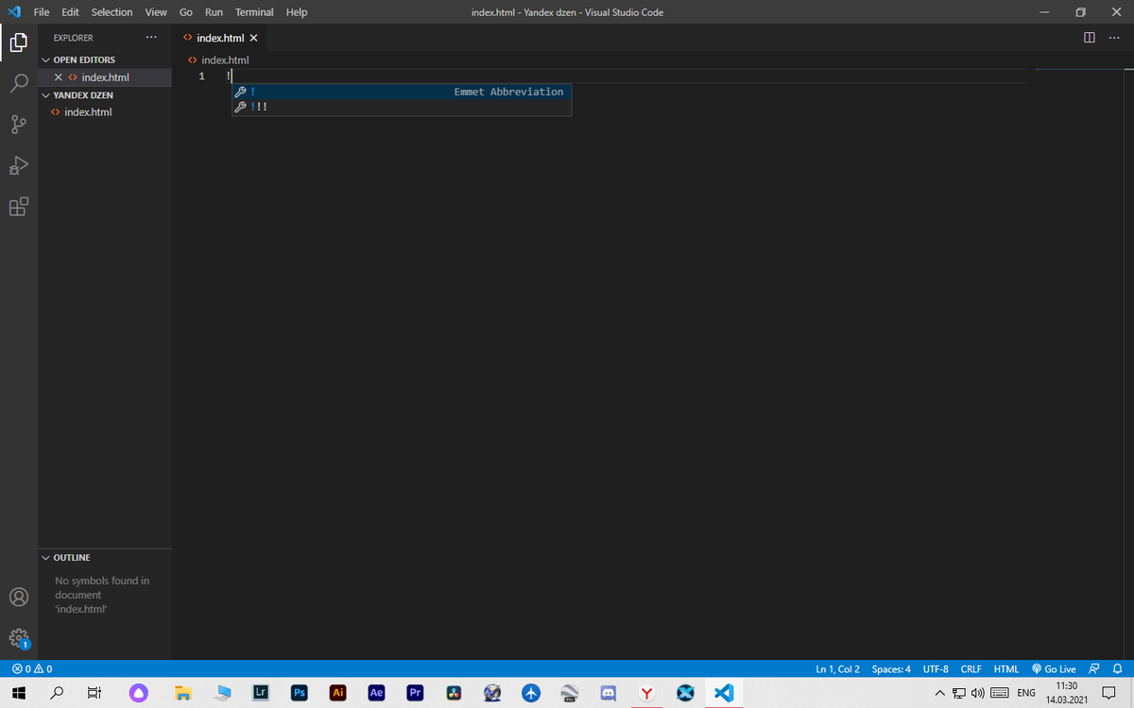Launch Photoshop from taskbar
Image resolution: width=1134 pixels, height=708 pixels.
(x=300, y=693)
